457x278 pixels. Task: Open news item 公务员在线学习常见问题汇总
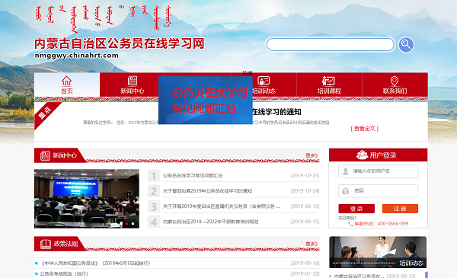[193, 175]
